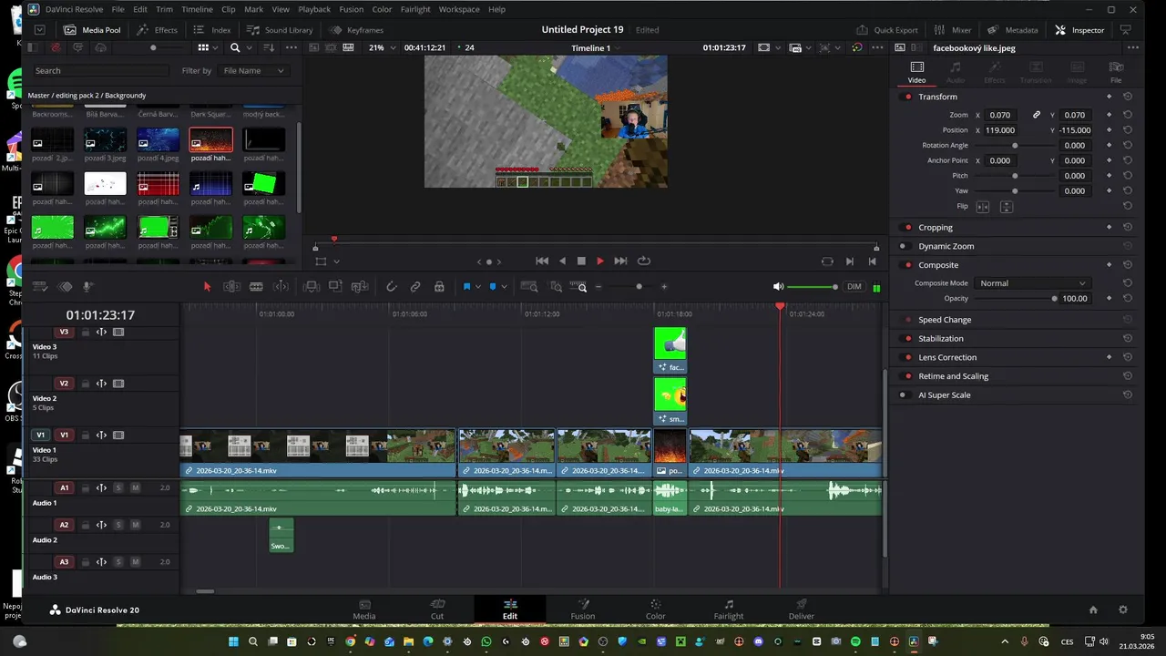Image resolution: width=1166 pixels, height=656 pixels.
Task: Open the media pool sort order icon
Action: [x=269, y=47]
